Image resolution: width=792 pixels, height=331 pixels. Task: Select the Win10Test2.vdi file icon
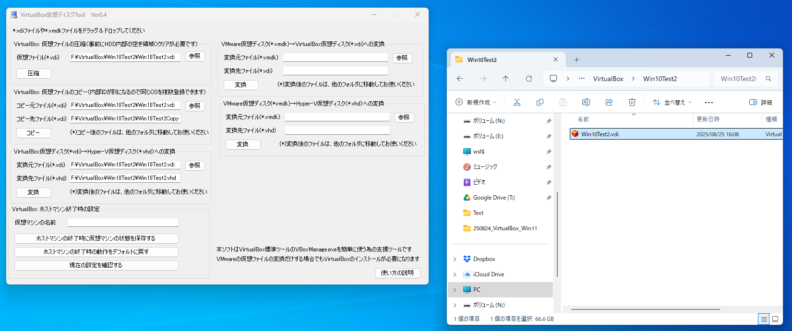(x=575, y=134)
